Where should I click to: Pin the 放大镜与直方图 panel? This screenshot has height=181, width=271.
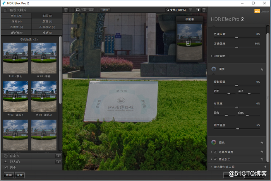[x=265, y=167]
